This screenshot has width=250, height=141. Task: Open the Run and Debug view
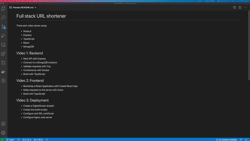click(3, 36)
